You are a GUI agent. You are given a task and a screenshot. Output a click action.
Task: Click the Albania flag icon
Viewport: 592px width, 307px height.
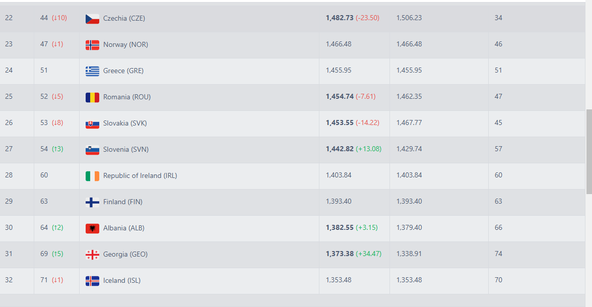(x=92, y=228)
